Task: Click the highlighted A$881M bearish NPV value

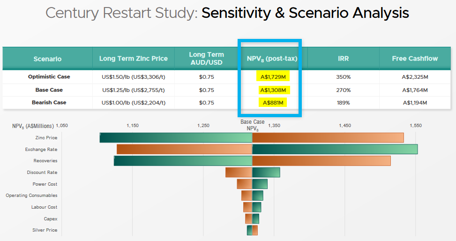Action: point(272,103)
